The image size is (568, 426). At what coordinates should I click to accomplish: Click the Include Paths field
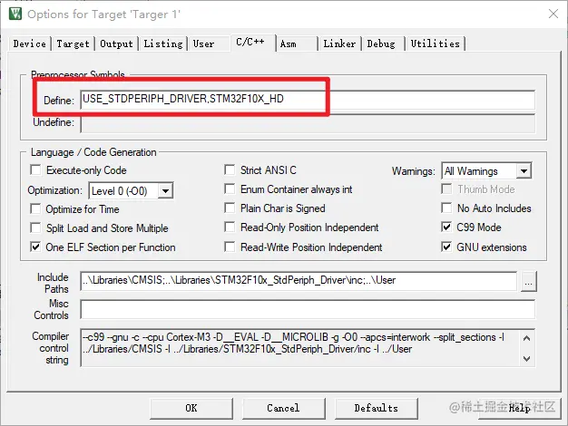click(x=299, y=281)
